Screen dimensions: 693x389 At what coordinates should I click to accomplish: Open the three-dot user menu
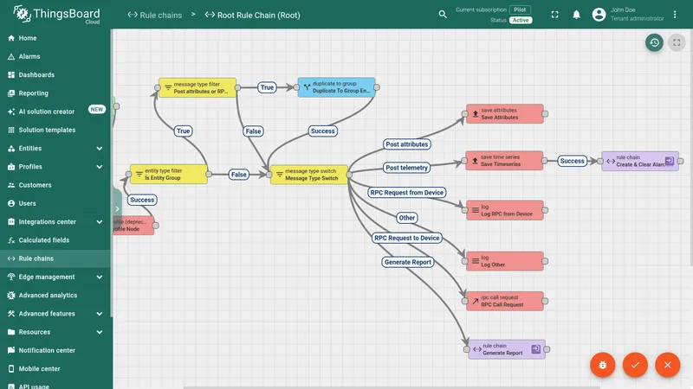(675, 15)
